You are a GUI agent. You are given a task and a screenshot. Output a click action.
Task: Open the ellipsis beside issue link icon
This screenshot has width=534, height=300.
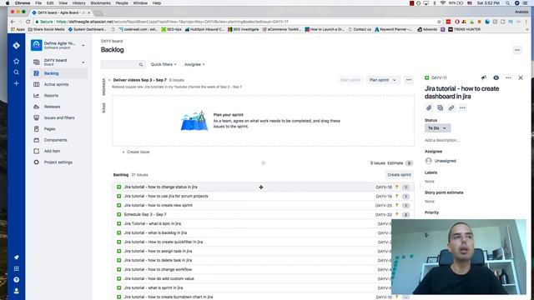pos(462,107)
